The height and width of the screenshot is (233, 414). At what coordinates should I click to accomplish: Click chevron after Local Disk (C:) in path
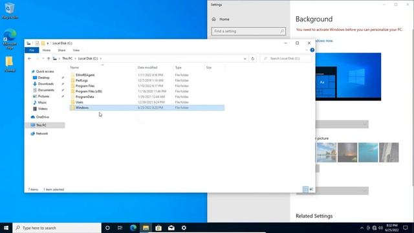(101, 58)
